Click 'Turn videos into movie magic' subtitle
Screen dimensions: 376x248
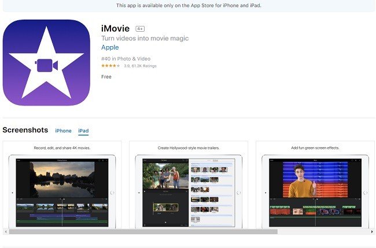145,38
